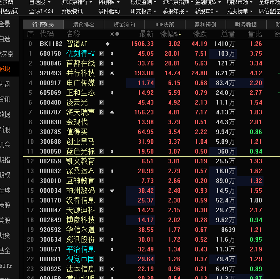
Task: Switch to the 行情列表 tab
Action: pyautogui.click(x=43, y=24)
